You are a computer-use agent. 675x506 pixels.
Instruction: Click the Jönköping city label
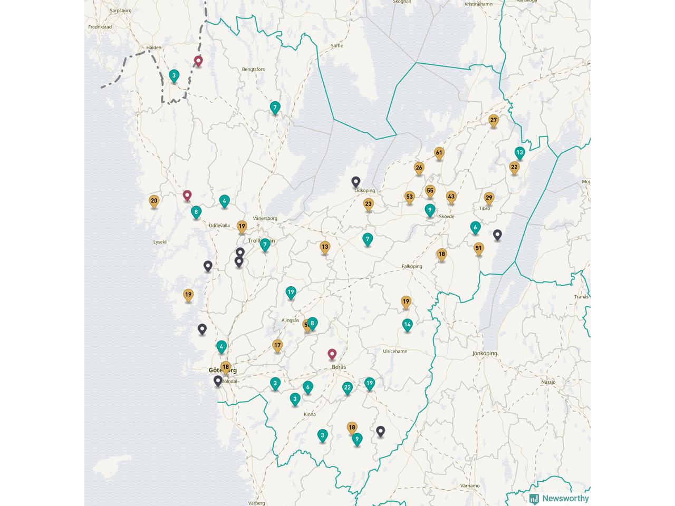[x=485, y=354]
